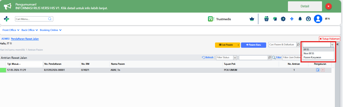This screenshot has height=107, width=343.
Task: Focus Cari Pasien & Daftarkan field
Action: pyautogui.click(x=282, y=45)
